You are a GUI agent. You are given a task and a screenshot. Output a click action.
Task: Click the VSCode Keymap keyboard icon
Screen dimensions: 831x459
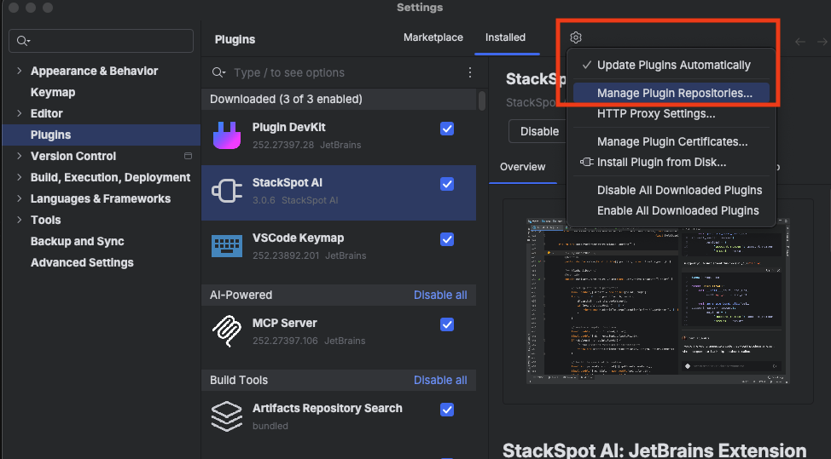[227, 246]
